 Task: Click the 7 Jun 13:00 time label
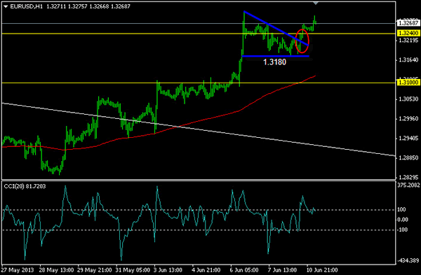[x=283, y=270]
